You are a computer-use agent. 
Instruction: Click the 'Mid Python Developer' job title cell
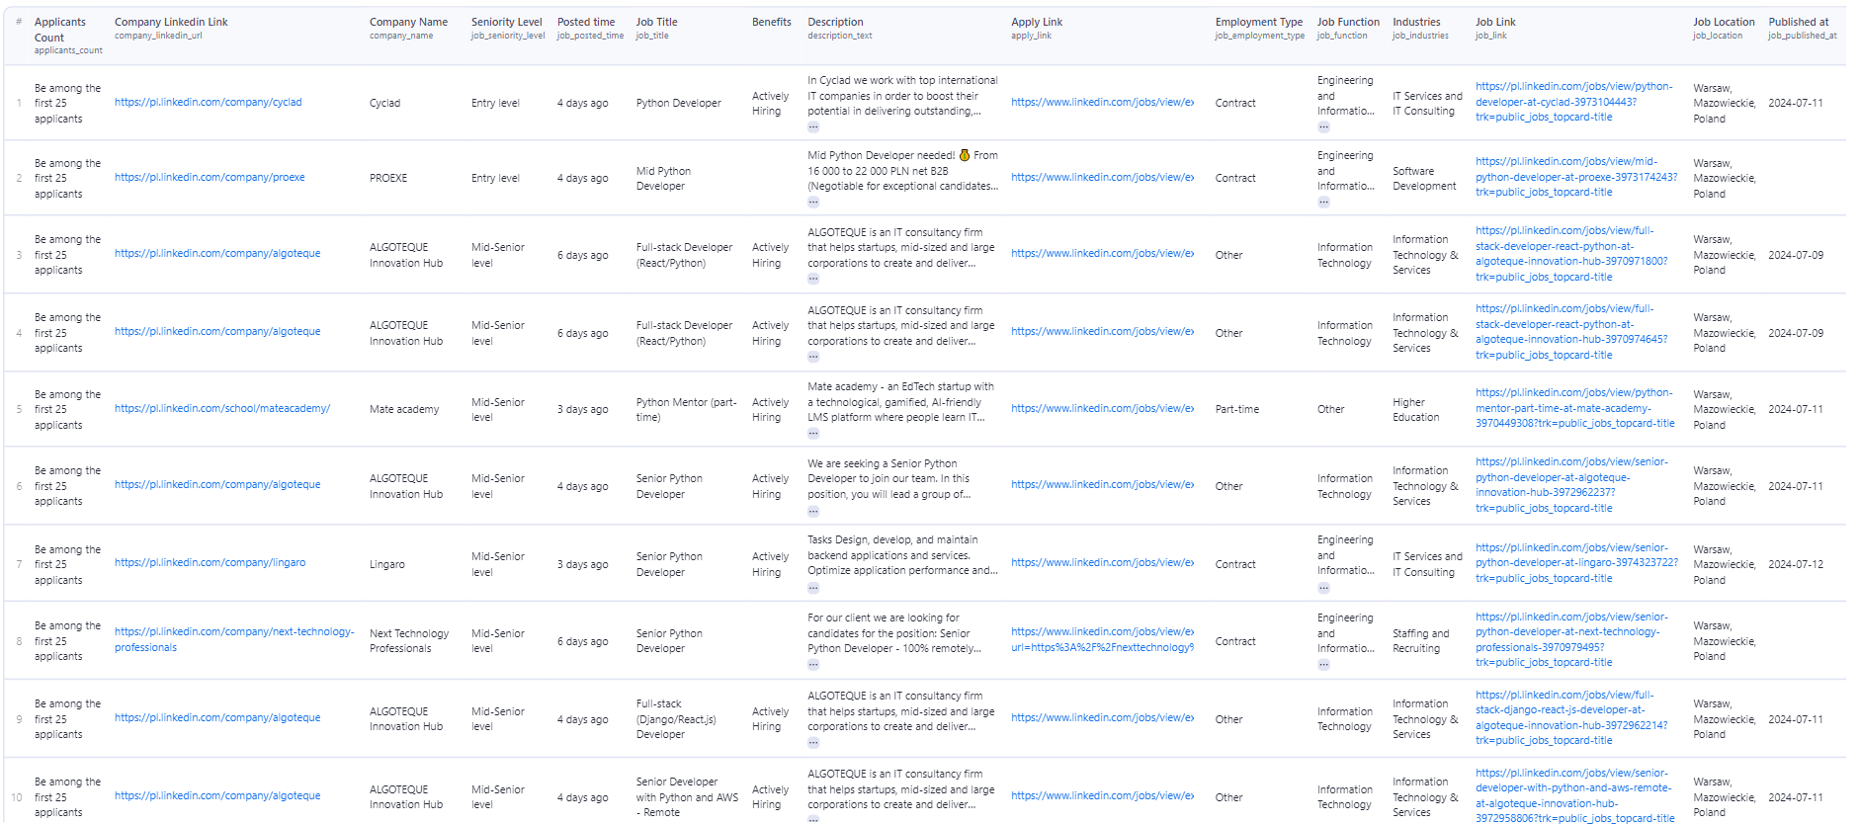tap(663, 178)
